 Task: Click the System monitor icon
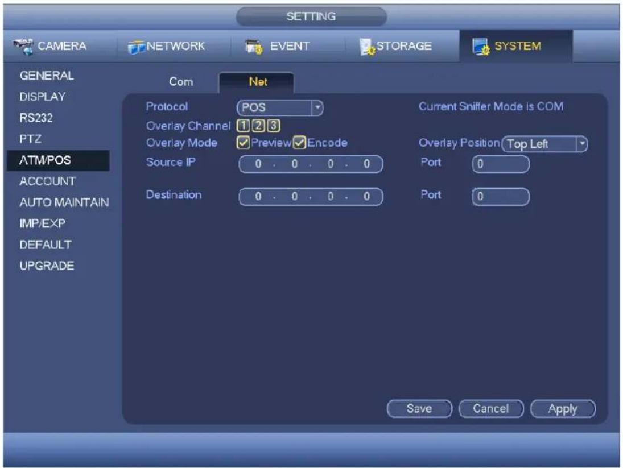[481, 47]
